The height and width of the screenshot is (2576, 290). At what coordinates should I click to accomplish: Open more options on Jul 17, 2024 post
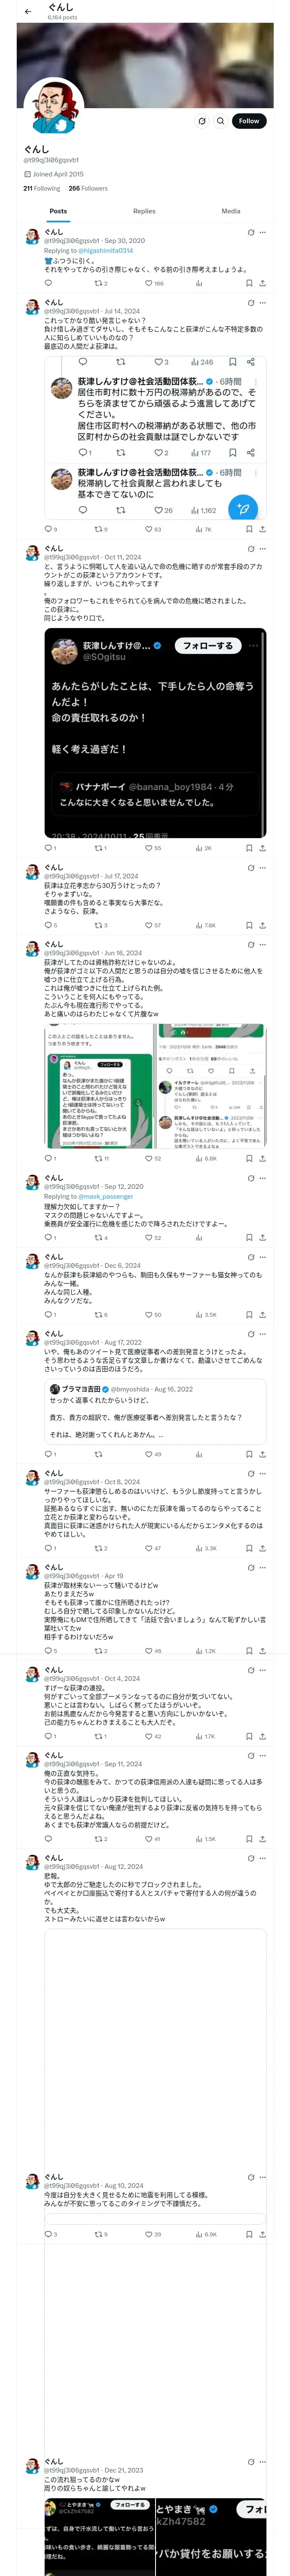coord(263,867)
